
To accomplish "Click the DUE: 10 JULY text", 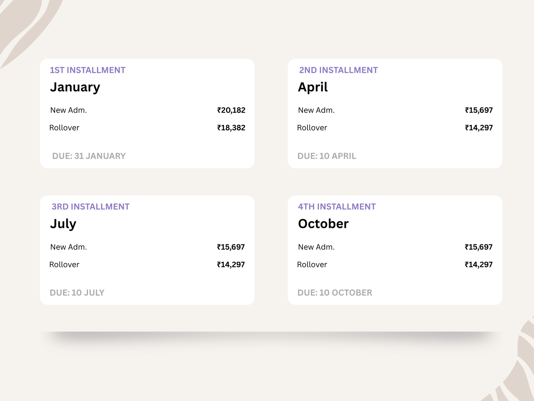I will pos(77,293).
